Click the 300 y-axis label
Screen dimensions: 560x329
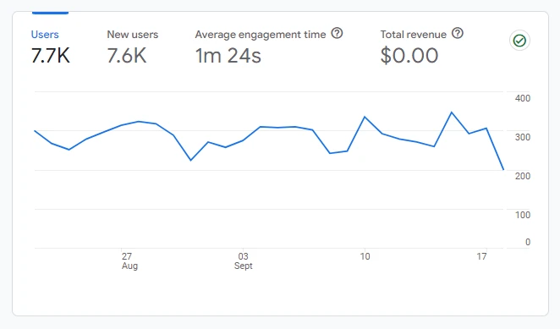point(523,137)
